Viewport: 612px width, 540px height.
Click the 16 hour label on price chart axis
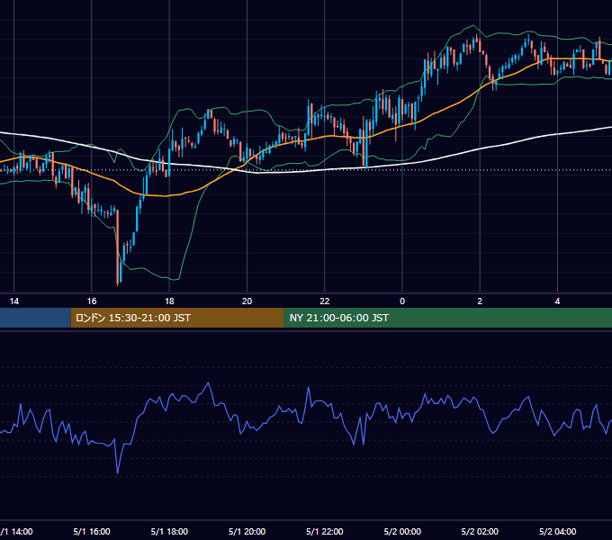[x=92, y=301]
